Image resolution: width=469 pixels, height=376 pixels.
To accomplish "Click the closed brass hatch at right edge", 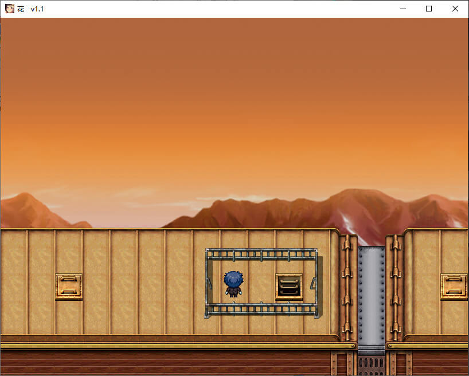I will 454,286.
